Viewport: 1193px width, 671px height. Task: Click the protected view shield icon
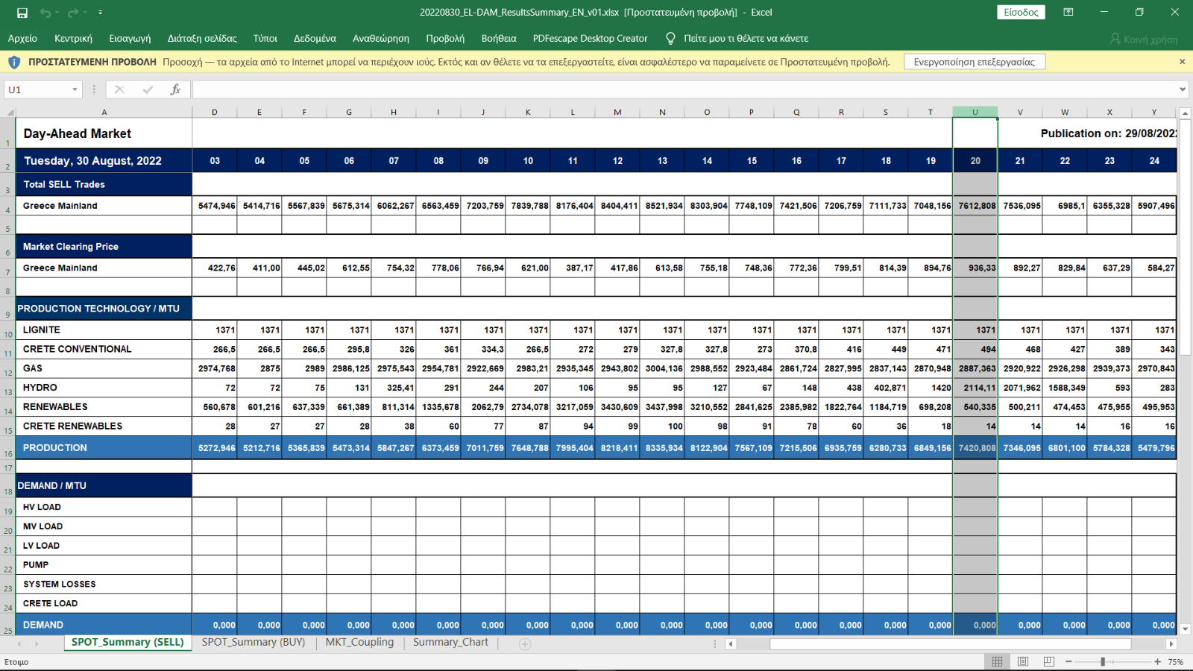click(x=13, y=62)
